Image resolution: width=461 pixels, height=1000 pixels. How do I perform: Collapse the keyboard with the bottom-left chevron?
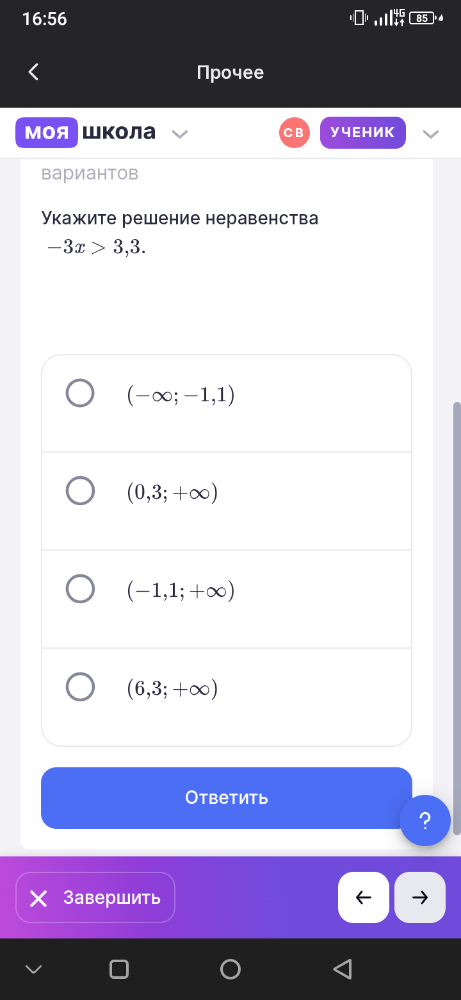(33, 969)
